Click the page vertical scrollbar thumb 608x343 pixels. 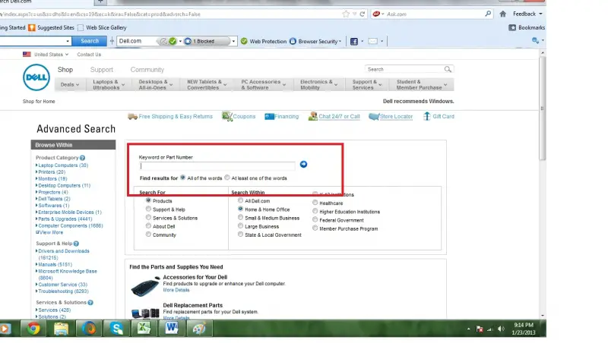543,109
